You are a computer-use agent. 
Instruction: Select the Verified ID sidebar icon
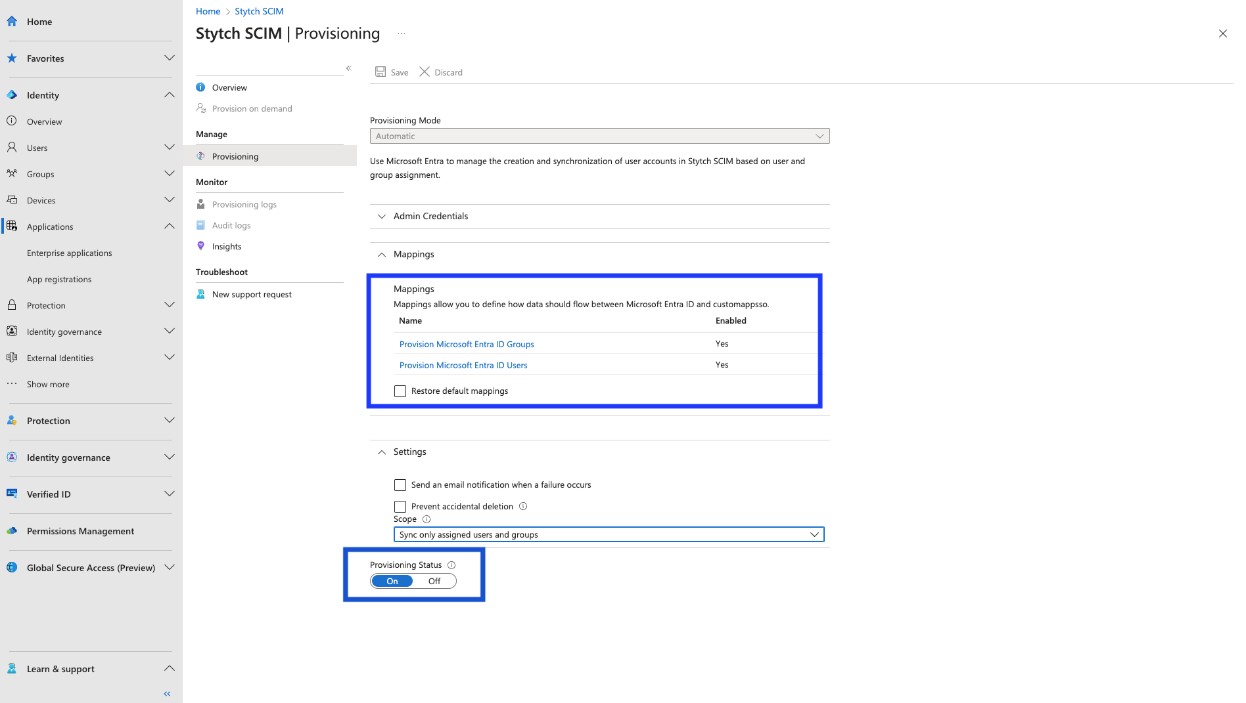tap(12, 494)
